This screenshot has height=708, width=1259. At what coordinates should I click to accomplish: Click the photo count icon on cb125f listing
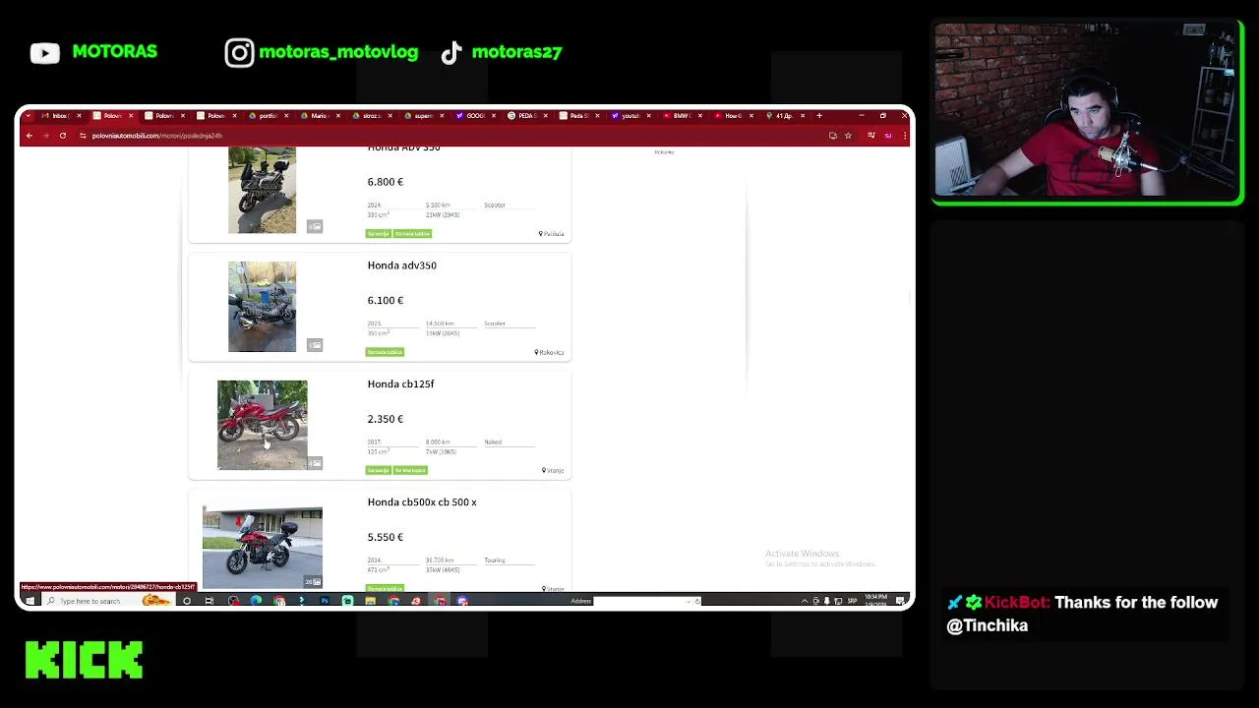[x=315, y=463]
